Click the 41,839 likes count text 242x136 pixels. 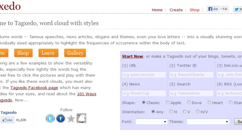coord(21,120)
